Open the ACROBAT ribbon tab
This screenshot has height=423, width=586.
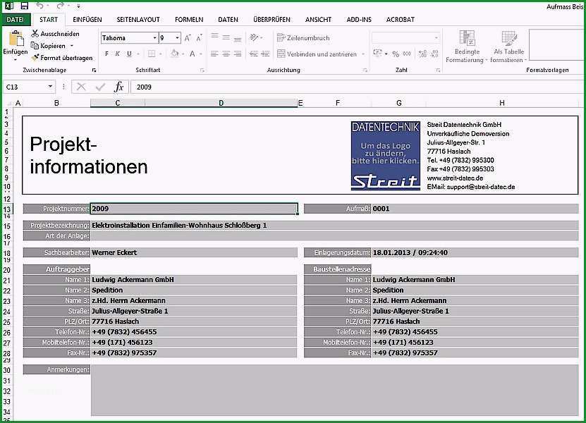400,20
